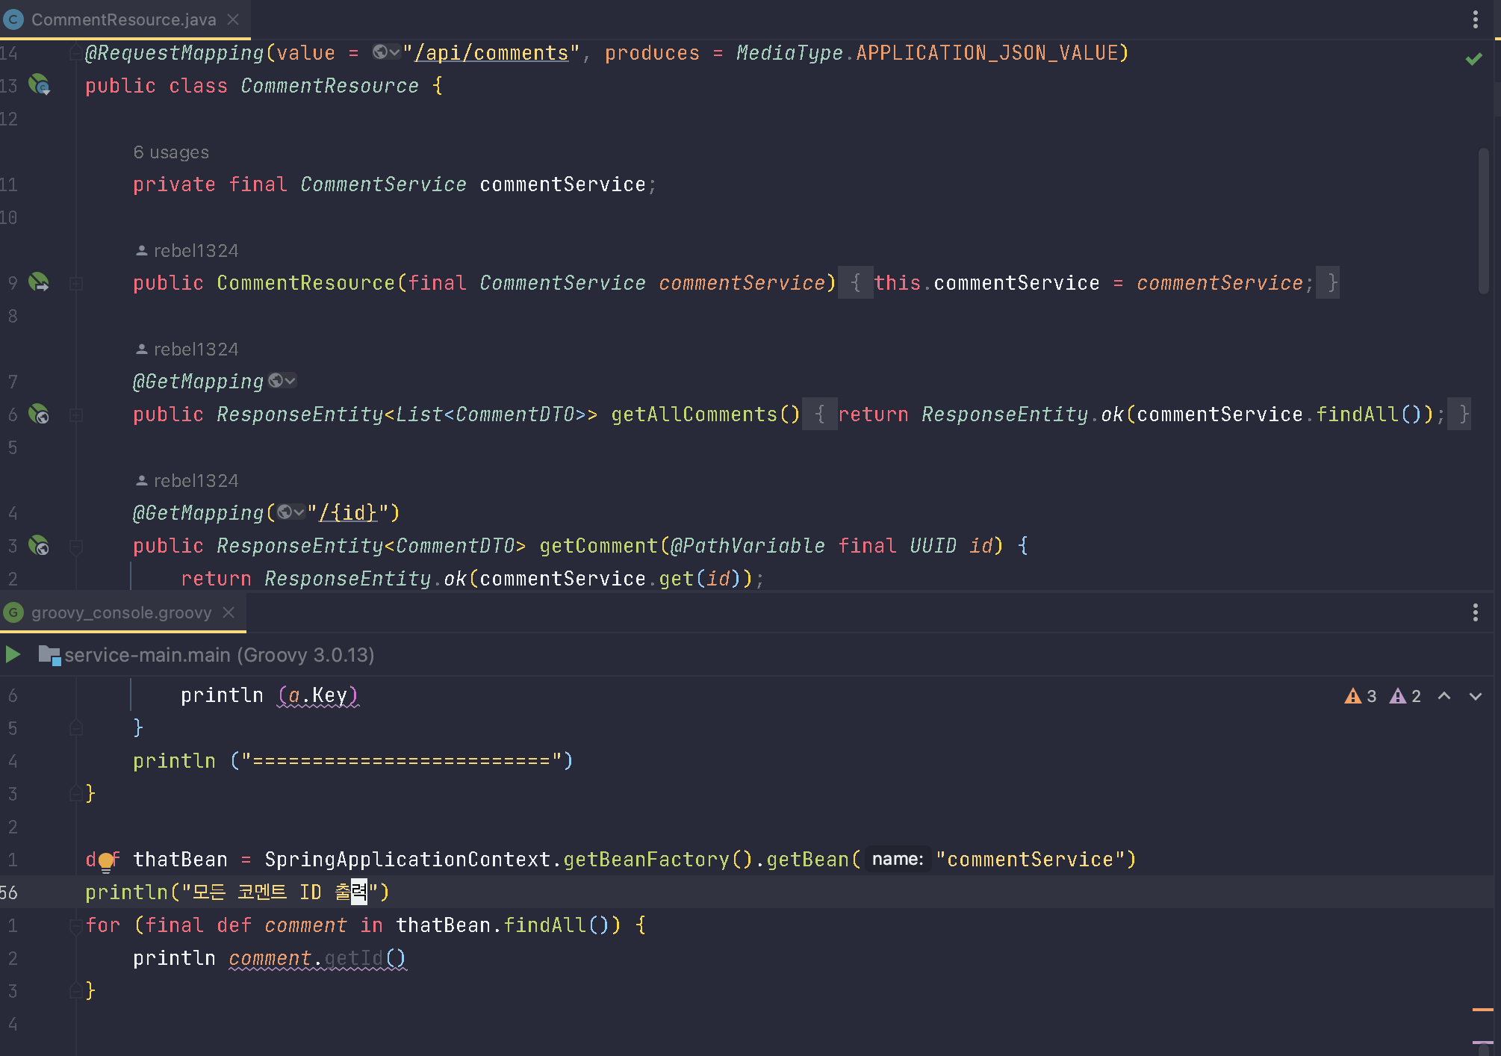This screenshot has height=1056, width=1501.
Task: Open the globe dropdown before "/{id}"
Action: (x=291, y=512)
